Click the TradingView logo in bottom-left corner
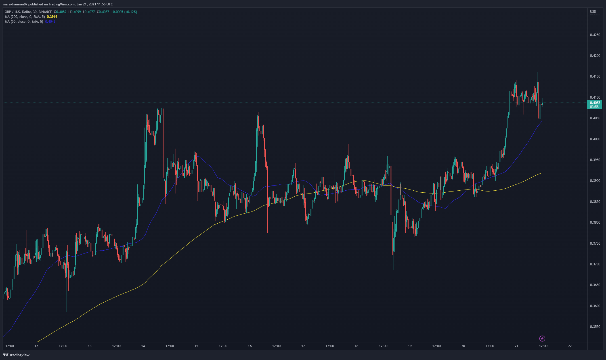Viewport: 606px width, 360px height. 16,355
